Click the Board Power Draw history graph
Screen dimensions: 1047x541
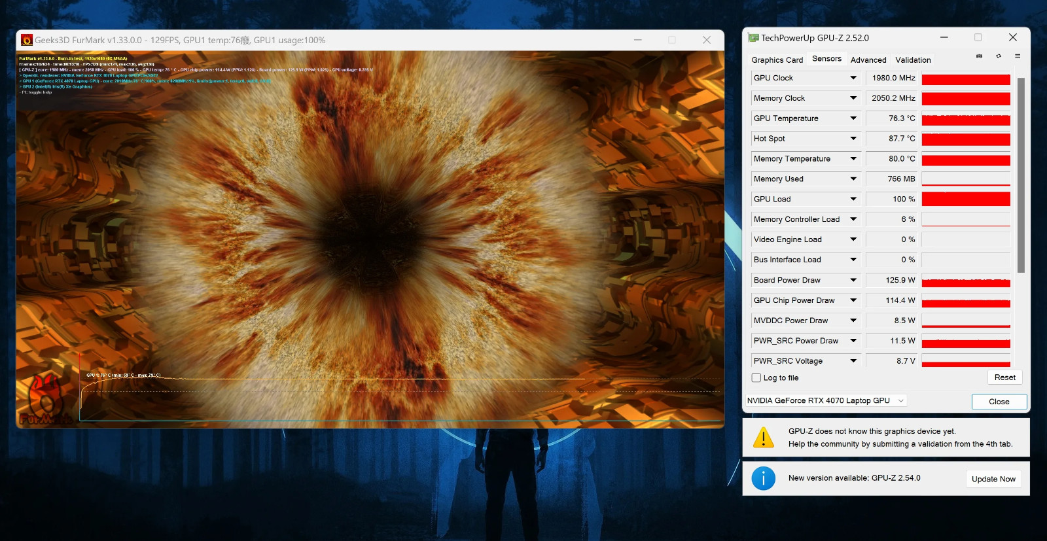click(x=966, y=280)
